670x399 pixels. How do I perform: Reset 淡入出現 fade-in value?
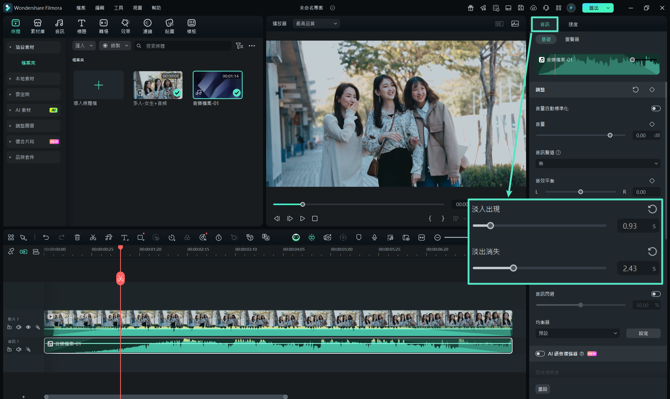point(652,209)
